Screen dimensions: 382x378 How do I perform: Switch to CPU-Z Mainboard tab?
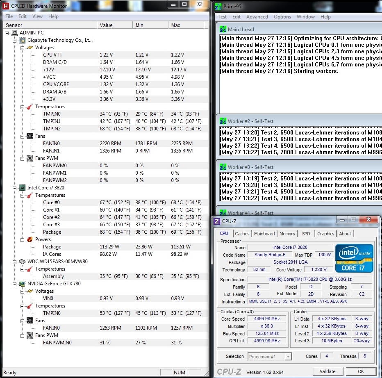point(264,234)
